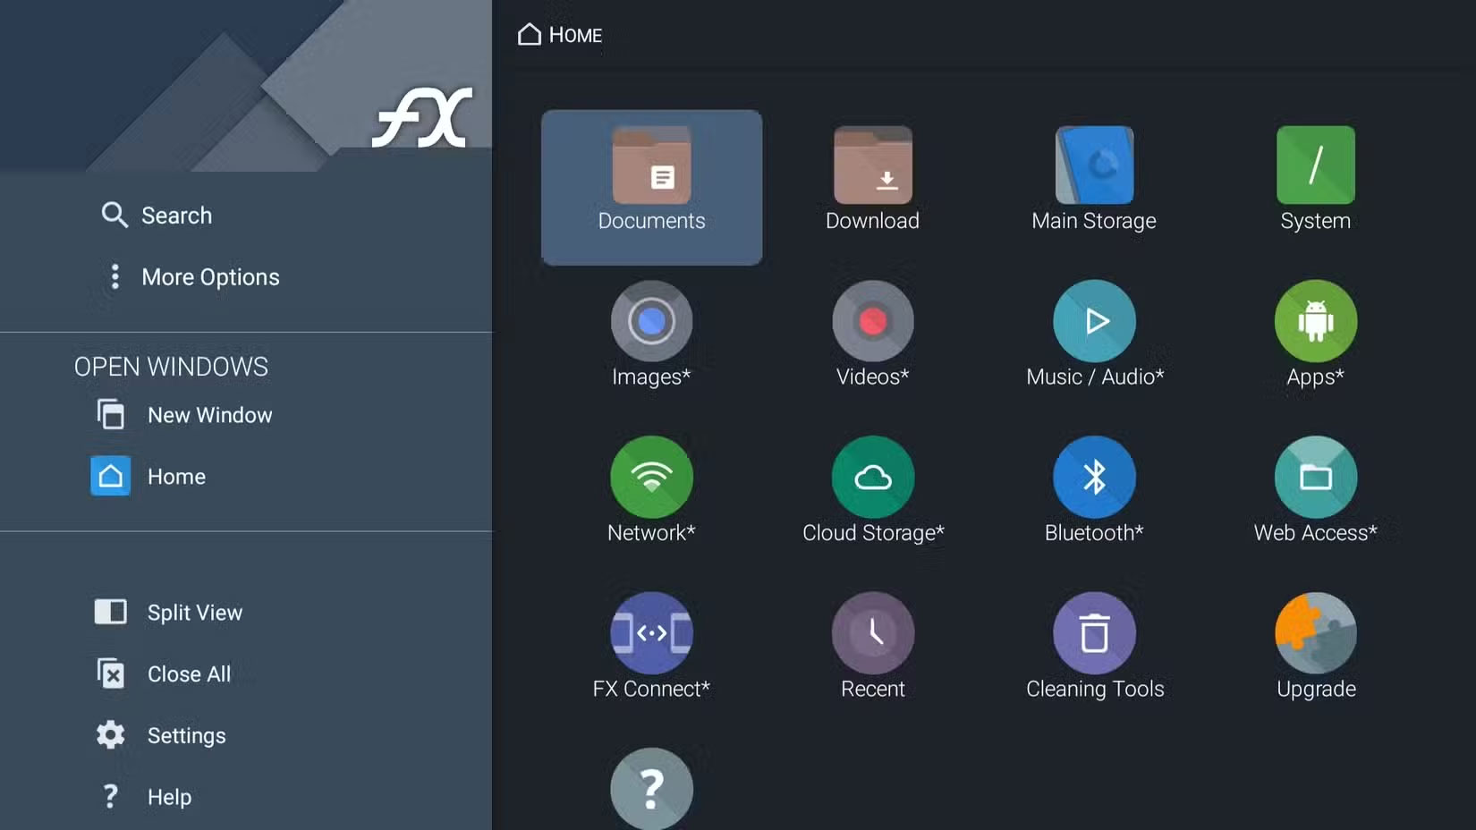Viewport: 1476px width, 830px height.
Task: Open Cleaning Tools
Action: pyautogui.click(x=1093, y=644)
